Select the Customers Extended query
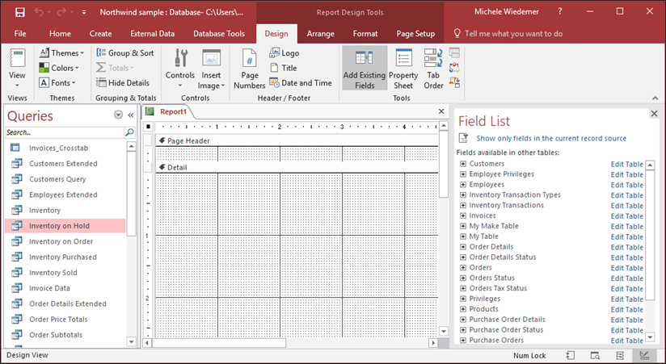 click(65, 164)
